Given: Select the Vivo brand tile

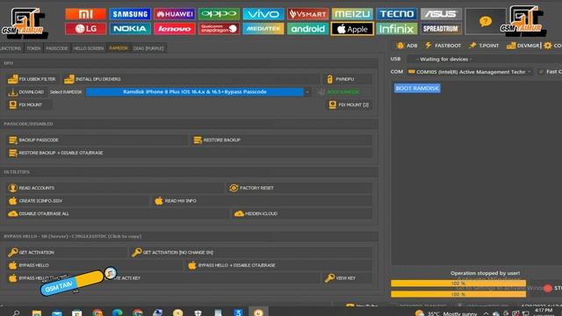Looking at the screenshot, I should pos(263,14).
